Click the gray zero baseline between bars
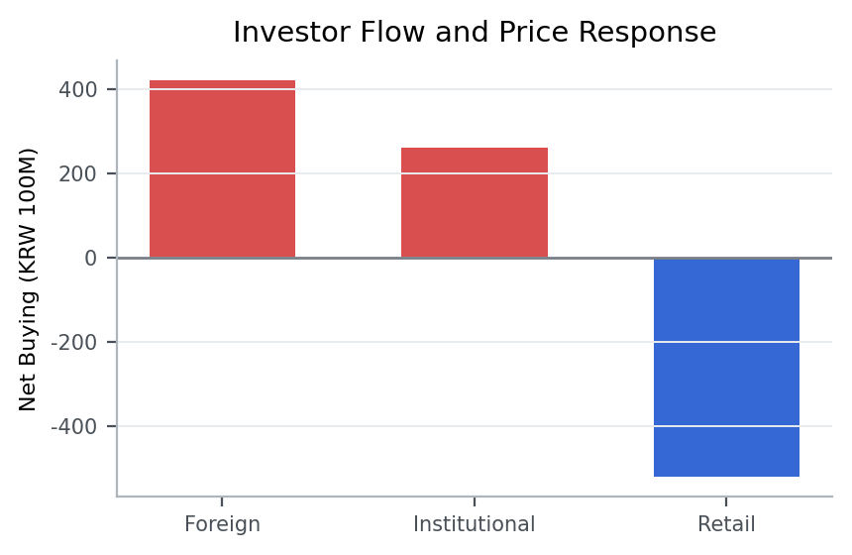Image resolution: width=852 pixels, height=555 pixels. click(348, 258)
